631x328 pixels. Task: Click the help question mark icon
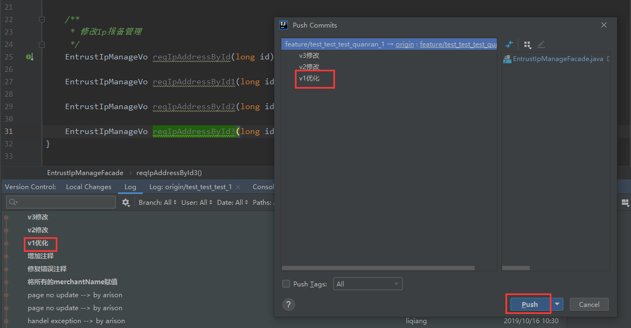pyautogui.click(x=288, y=304)
